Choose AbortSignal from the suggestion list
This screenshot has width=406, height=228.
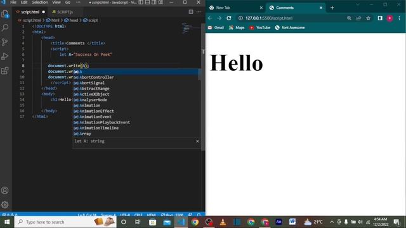(x=135, y=83)
